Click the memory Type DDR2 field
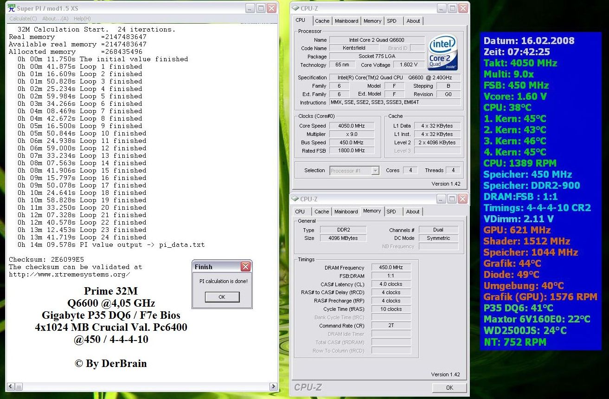The image size is (609, 399). pos(342,230)
